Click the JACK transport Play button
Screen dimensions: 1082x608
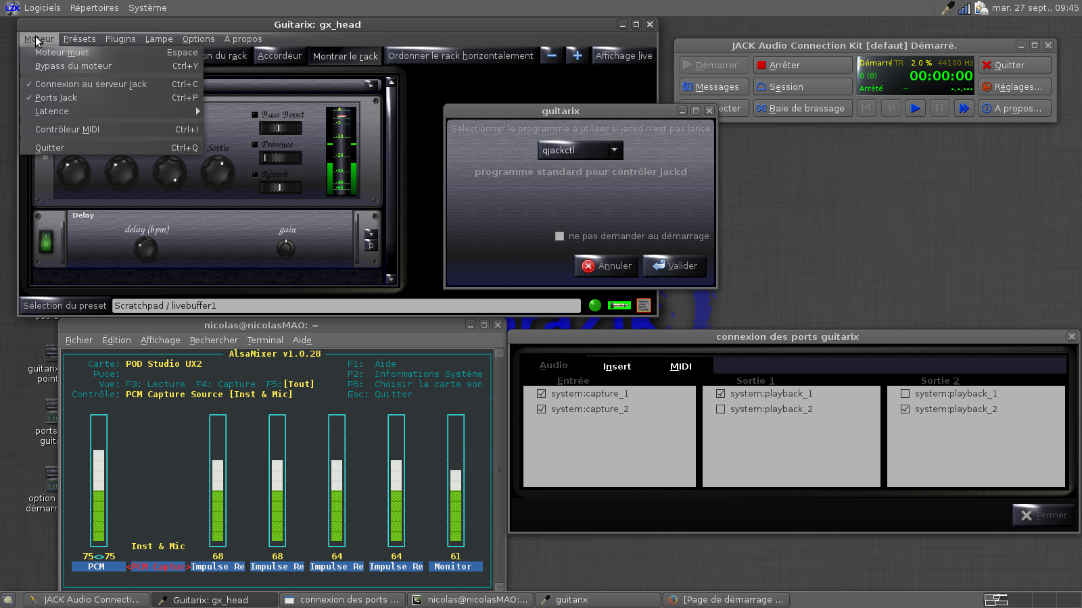915,108
